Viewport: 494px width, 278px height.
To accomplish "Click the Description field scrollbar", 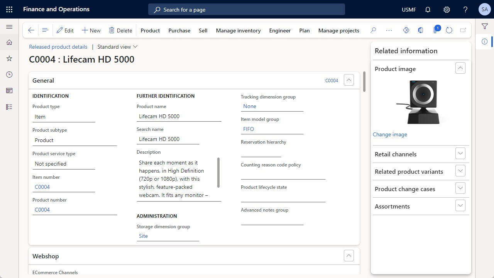I will 218,172.
